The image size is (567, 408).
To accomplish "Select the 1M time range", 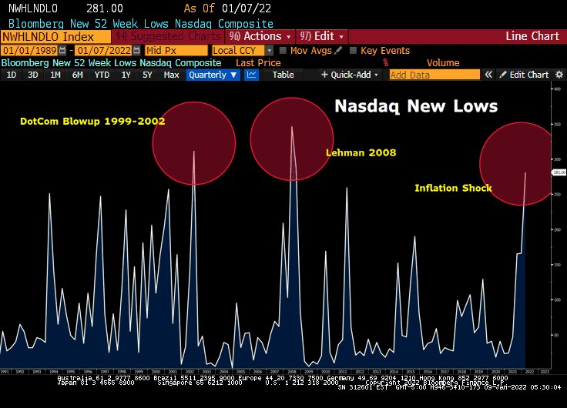I will (55, 75).
